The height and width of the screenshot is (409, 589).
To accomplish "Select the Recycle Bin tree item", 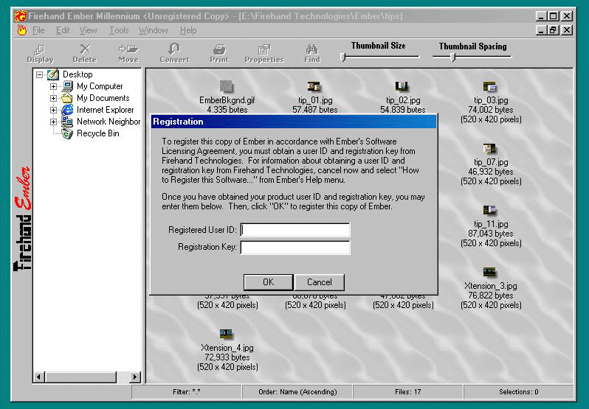I will [x=97, y=133].
